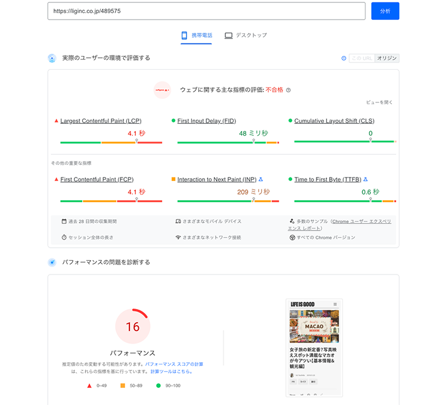Open the Largest Contentful Paint (LCP) link

pyautogui.click(x=101, y=121)
